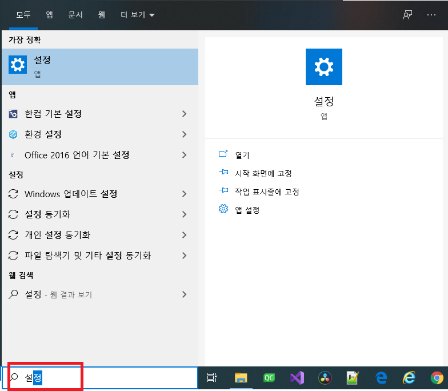This screenshot has height=391, width=448.
Task: Launch Internet Explorer from the taskbar
Action: coord(409,378)
